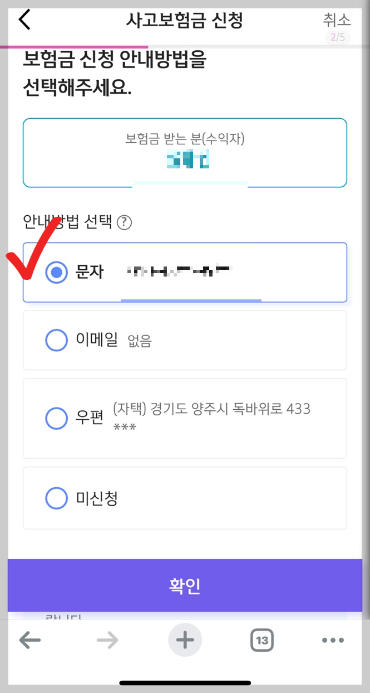Open help via the question mark icon
Screen dimensions: 370x693
tap(125, 223)
